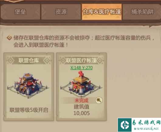Click the left diamond ornament on 联盟仓库 header
The width and height of the screenshot is (161, 132).
point(10,60)
